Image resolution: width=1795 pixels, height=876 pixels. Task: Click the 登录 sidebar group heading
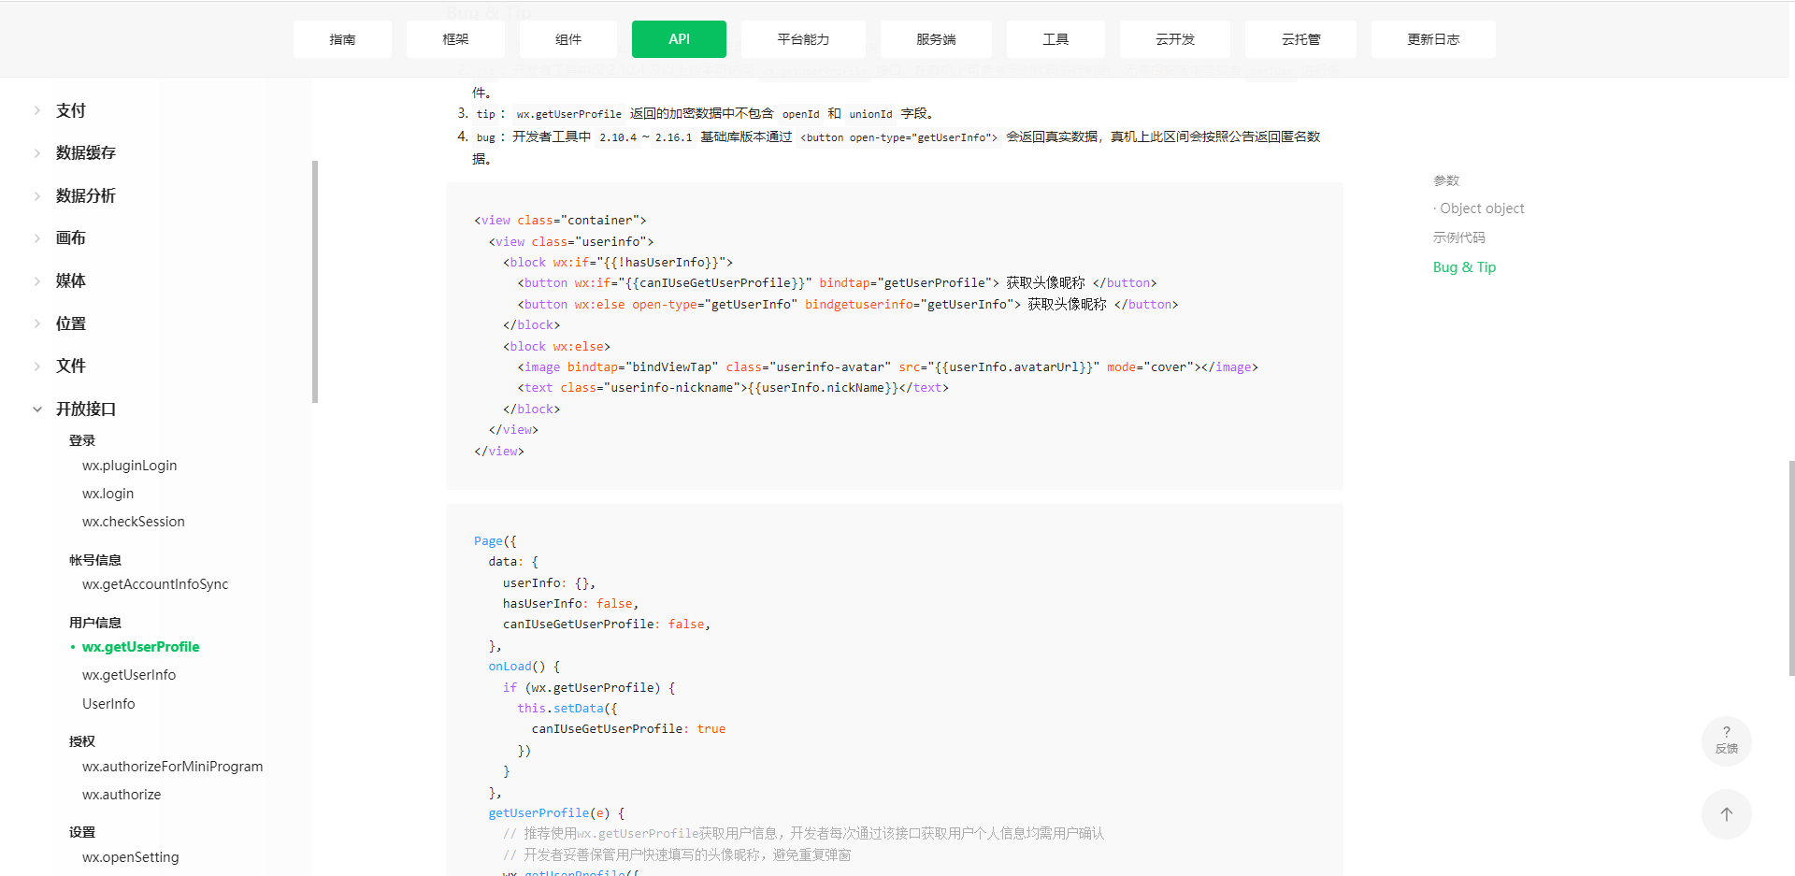(x=82, y=440)
